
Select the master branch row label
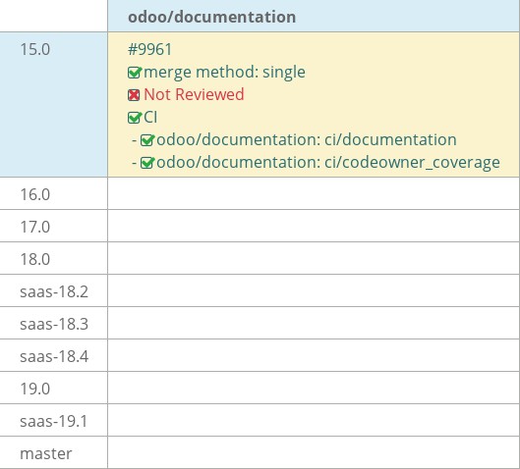[x=46, y=453]
